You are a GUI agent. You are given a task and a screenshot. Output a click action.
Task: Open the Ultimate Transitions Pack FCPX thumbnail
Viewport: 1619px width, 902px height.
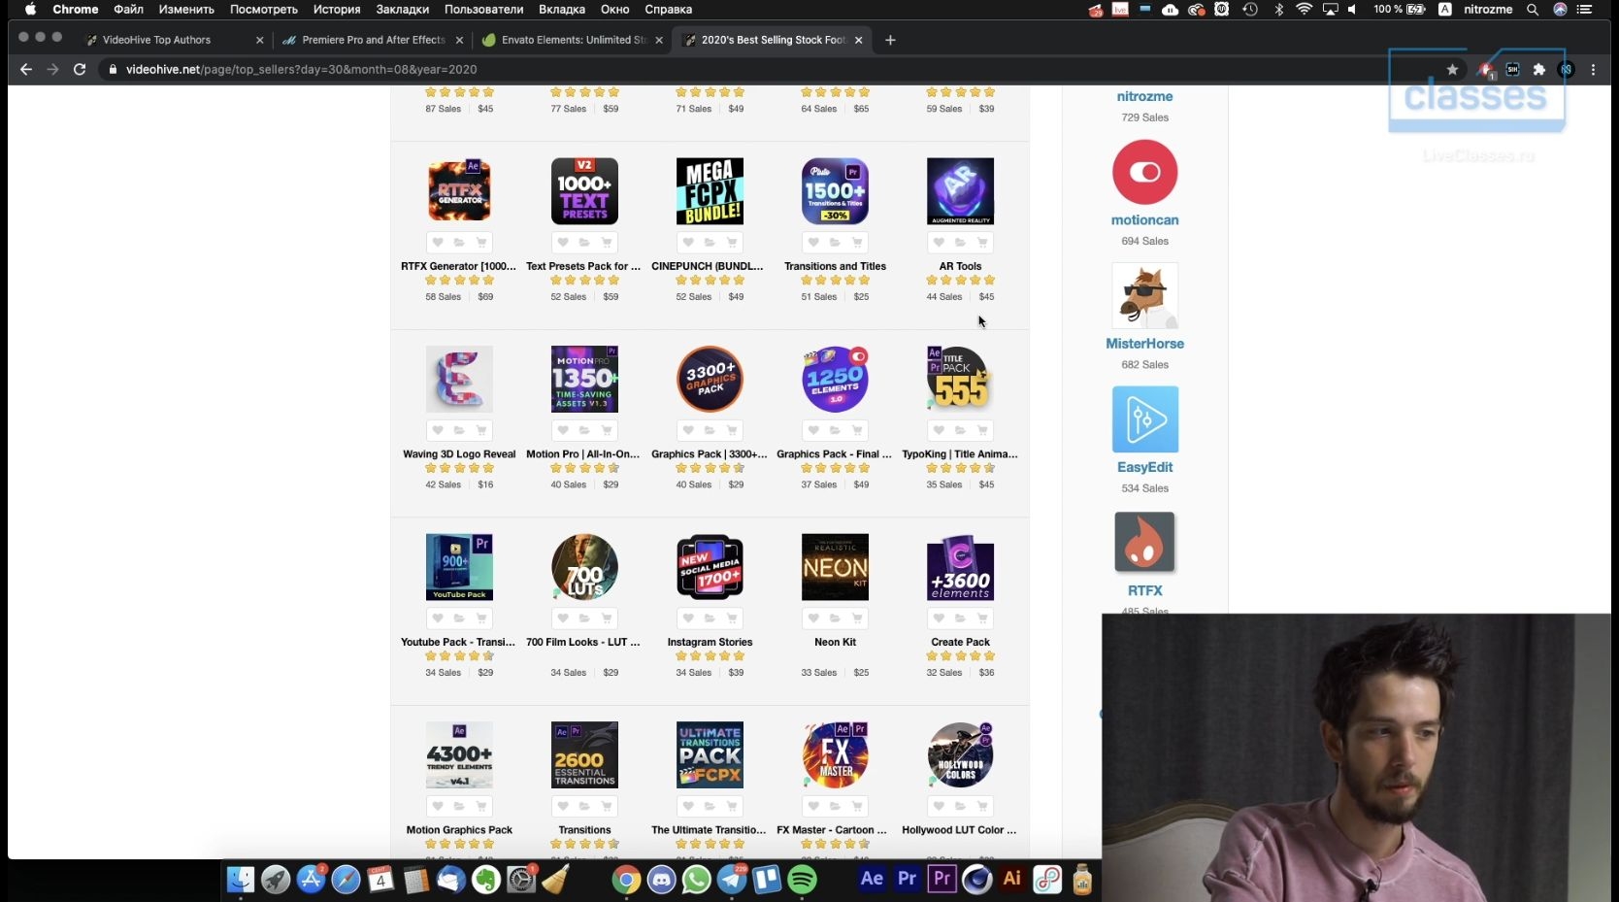(x=710, y=754)
